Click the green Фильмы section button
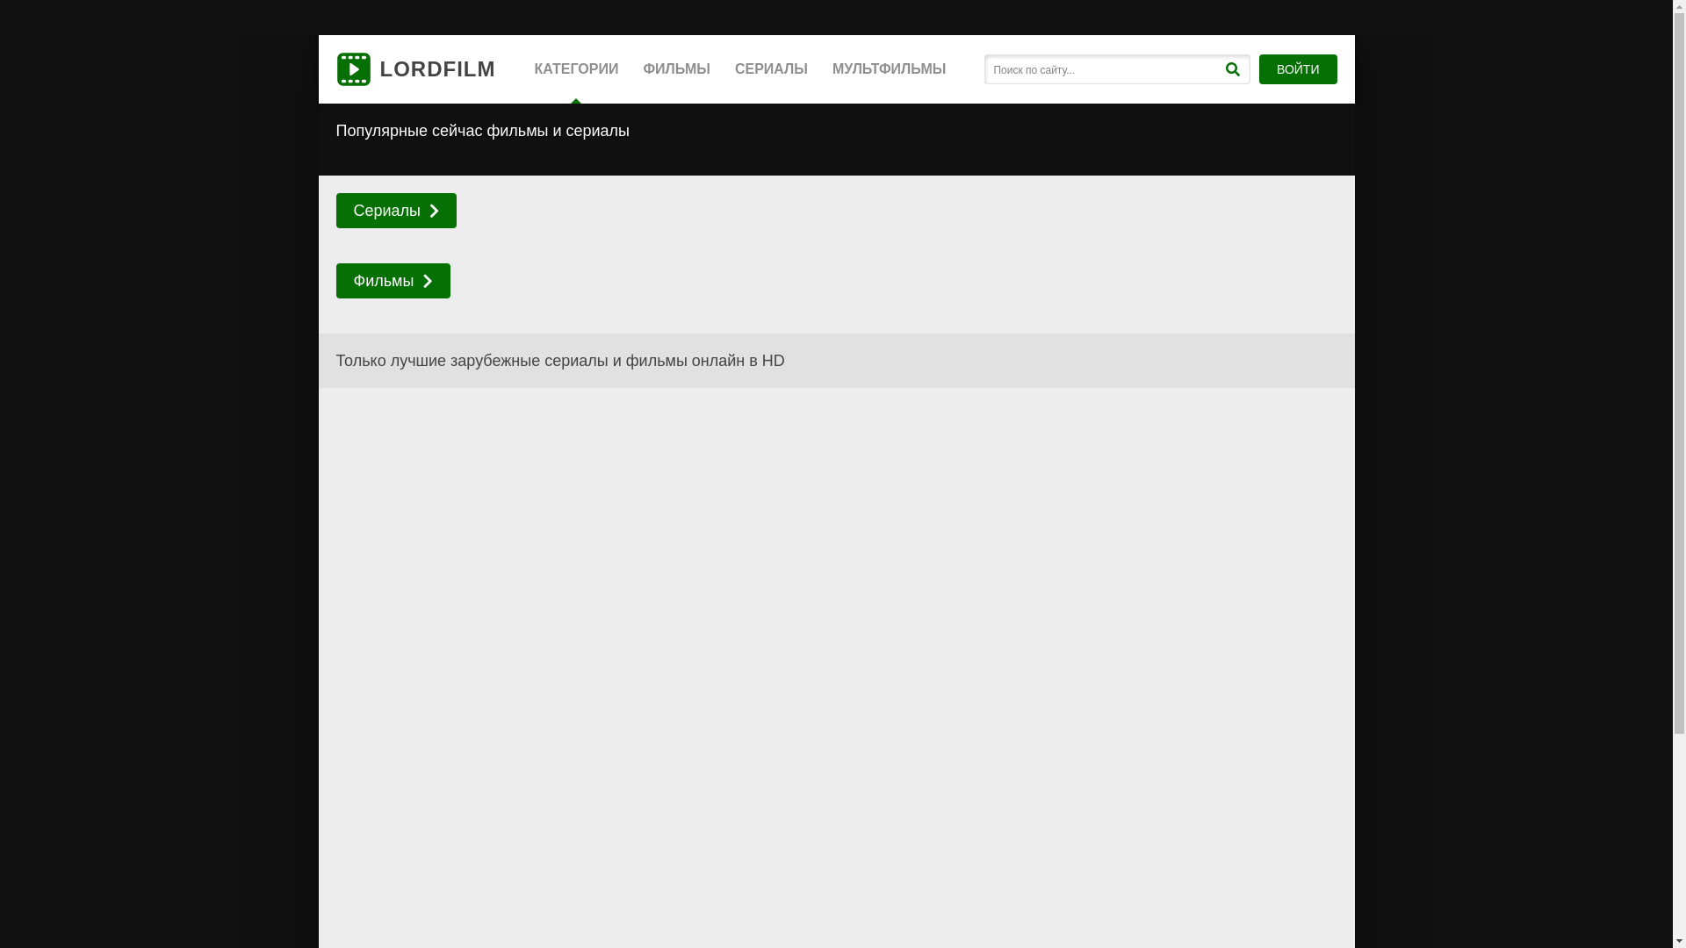Image resolution: width=1686 pixels, height=948 pixels. 383,281
